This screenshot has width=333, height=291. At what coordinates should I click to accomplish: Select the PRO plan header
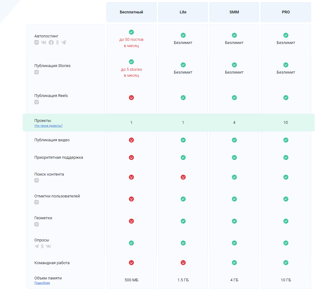point(286,12)
